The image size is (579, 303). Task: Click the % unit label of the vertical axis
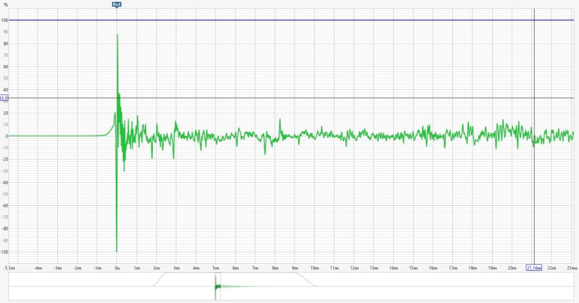coord(6,5)
